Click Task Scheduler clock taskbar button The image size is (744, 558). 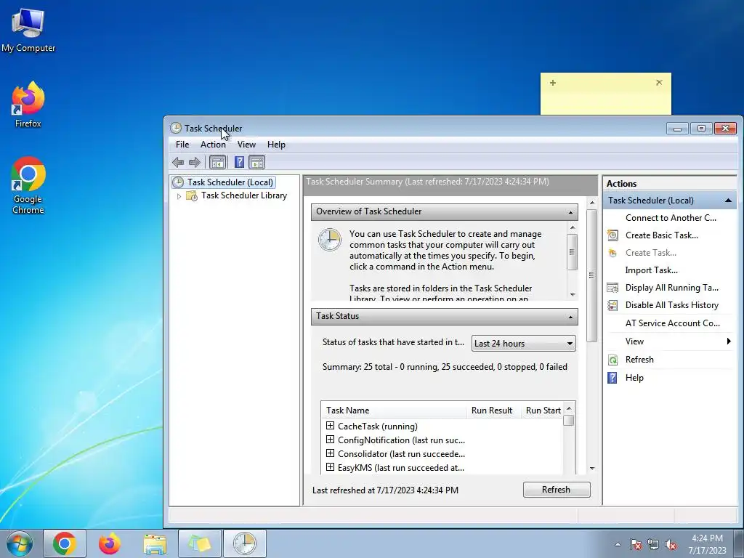coord(245,543)
